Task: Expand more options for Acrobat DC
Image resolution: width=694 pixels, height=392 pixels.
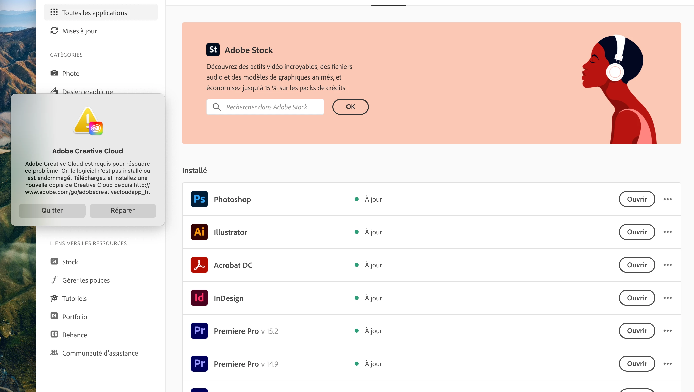Action: point(667,265)
